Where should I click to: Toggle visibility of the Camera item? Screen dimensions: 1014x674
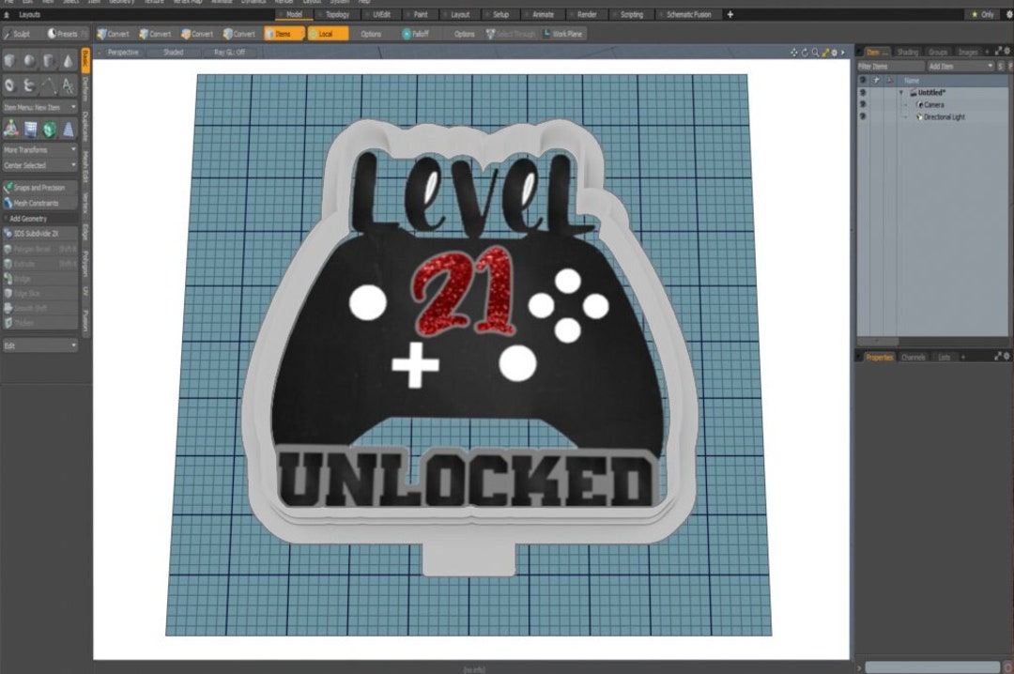(863, 104)
